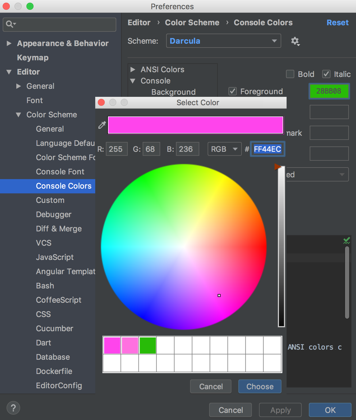Click the magenta color preview bar

pos(196,125)
